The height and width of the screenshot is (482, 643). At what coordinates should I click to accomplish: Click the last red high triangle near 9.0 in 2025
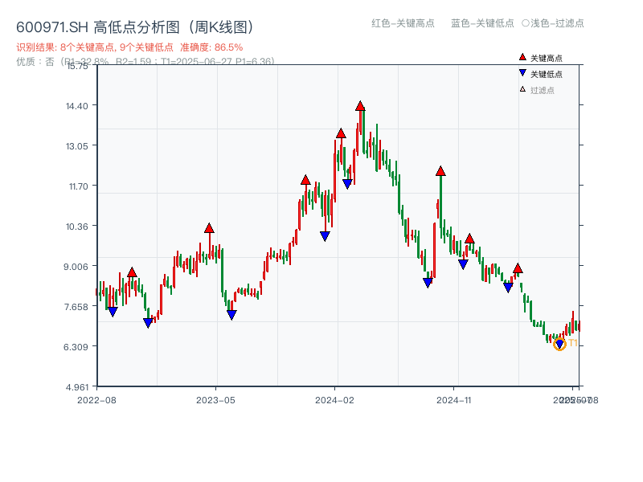[x=518, y=268]
